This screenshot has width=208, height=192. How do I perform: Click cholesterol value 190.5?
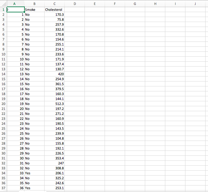click(x=54, y=124)
